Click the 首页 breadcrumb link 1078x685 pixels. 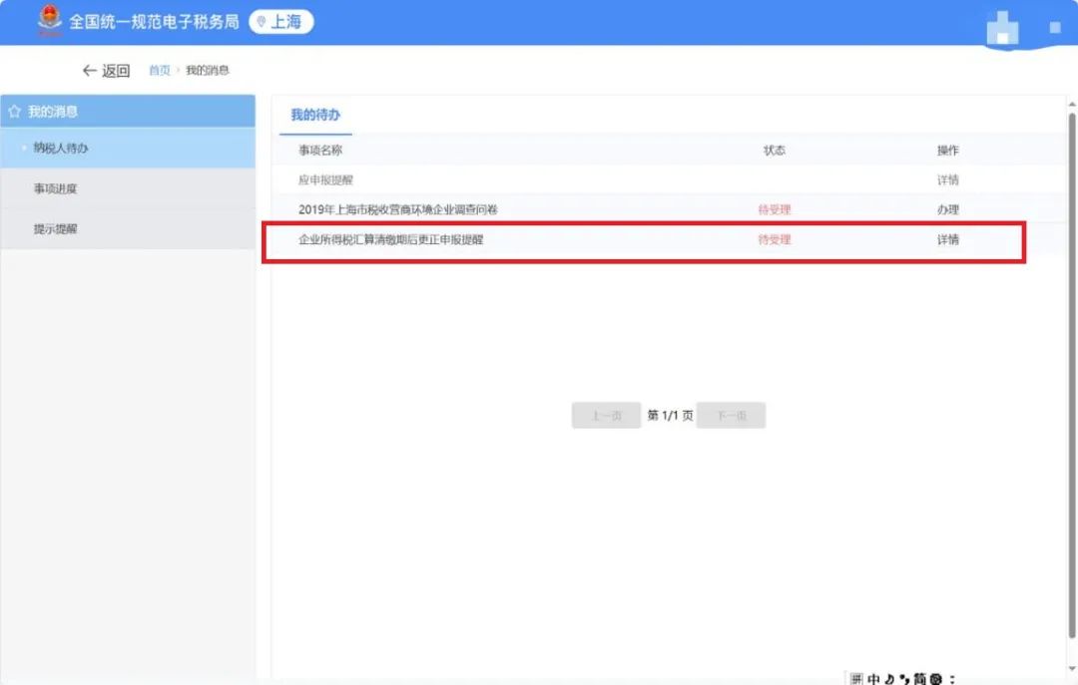pyautogui.click(x=159, y=71)
